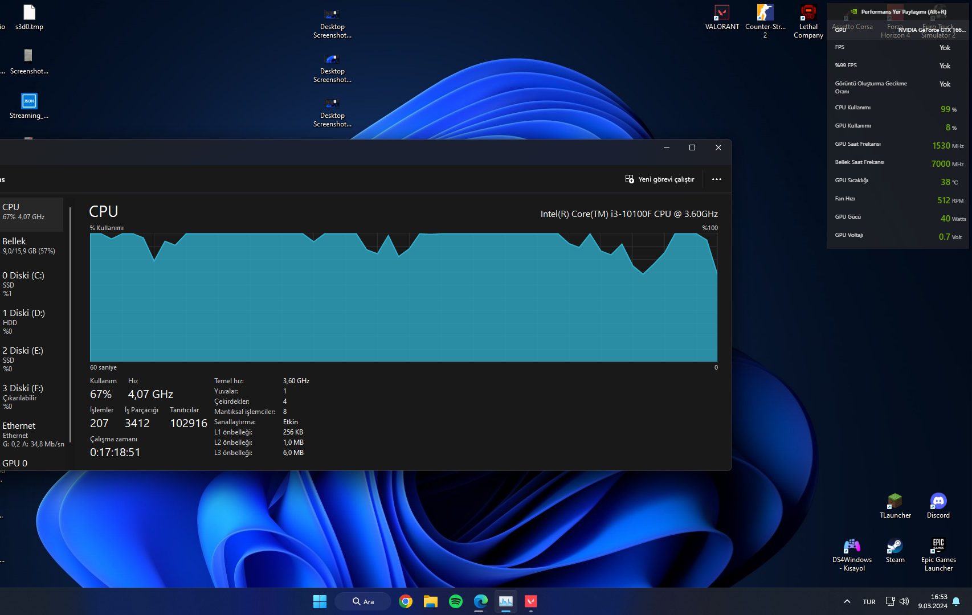The image size is (972, 615).
Task: Open Spotify from the taskbar
Action: point(456,601)
